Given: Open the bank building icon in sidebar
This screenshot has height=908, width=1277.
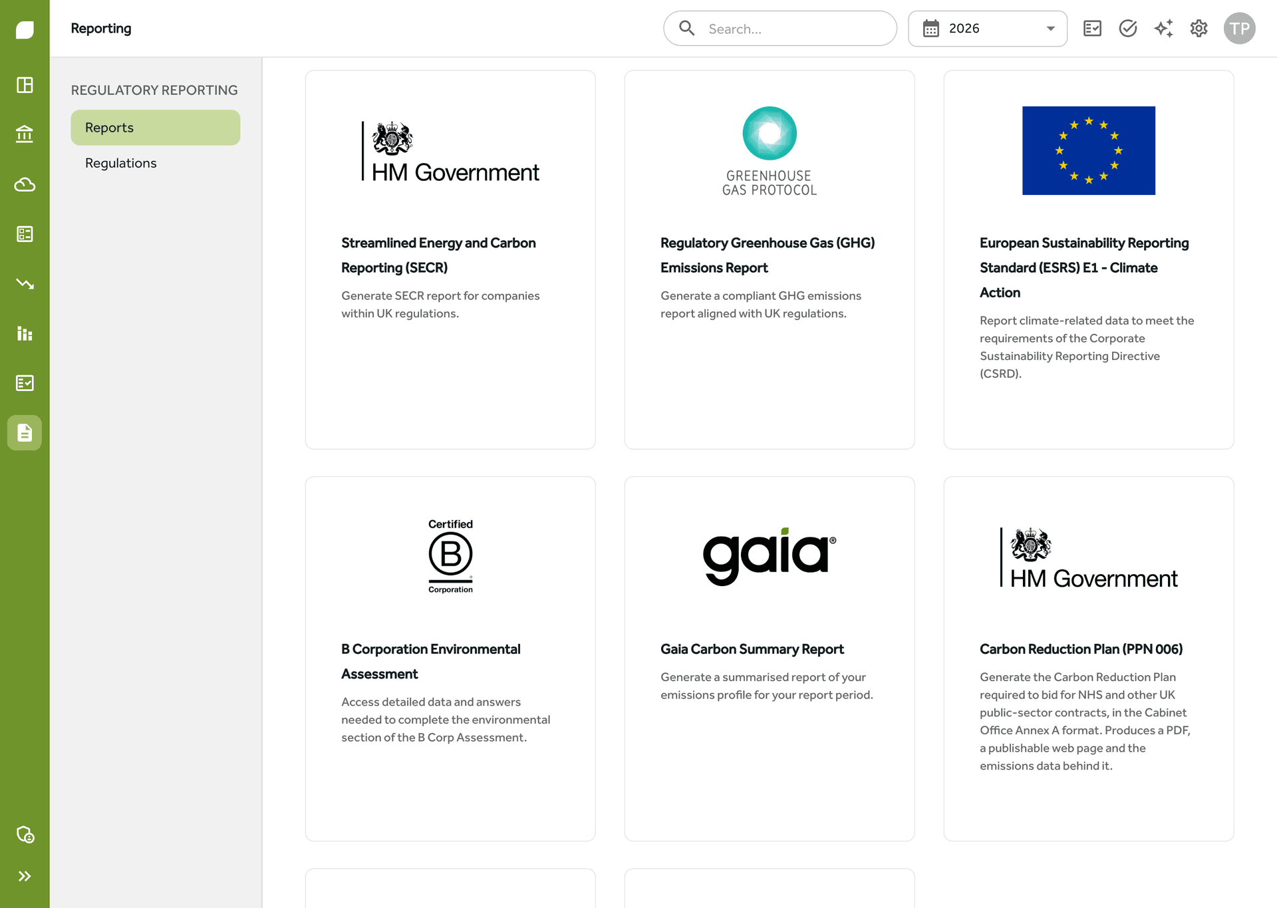Looking at the screenshot, I should pyautogui.click(x=25, y=134).
